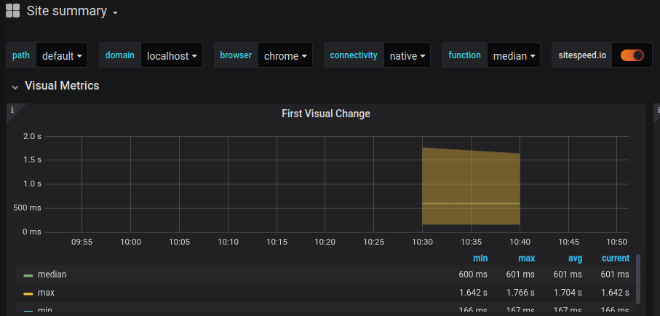Toggle the max series in legend
Screen dimensions: 660x316
pos(46,293)
